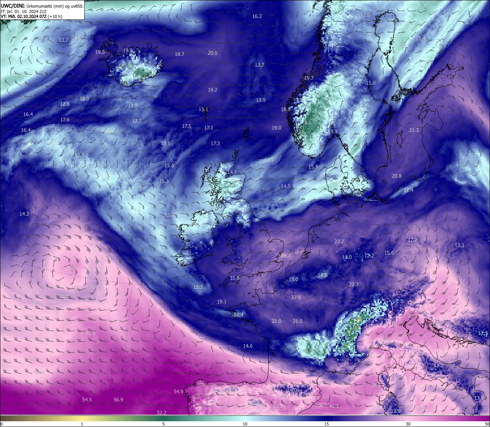The height and width of the screenshot is (427, 490).
Task: Click the 56.9 value label
Action: point(118,400)
